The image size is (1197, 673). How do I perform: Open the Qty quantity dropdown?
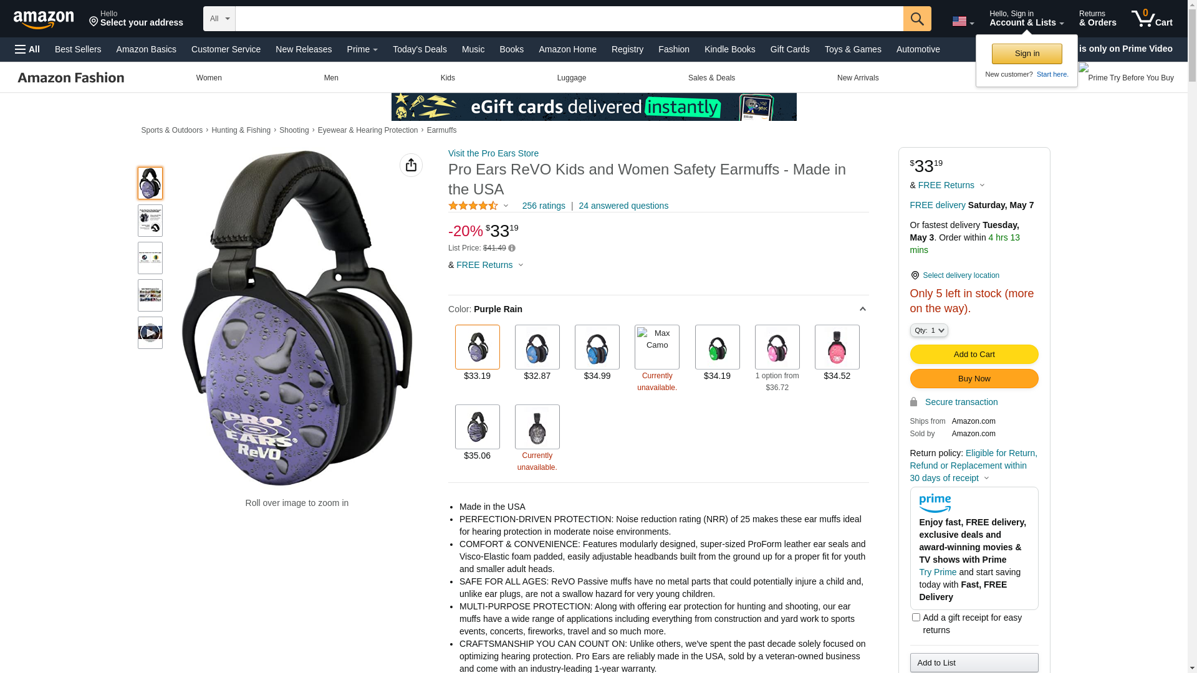pyautogui.click(x=929, y=330)
